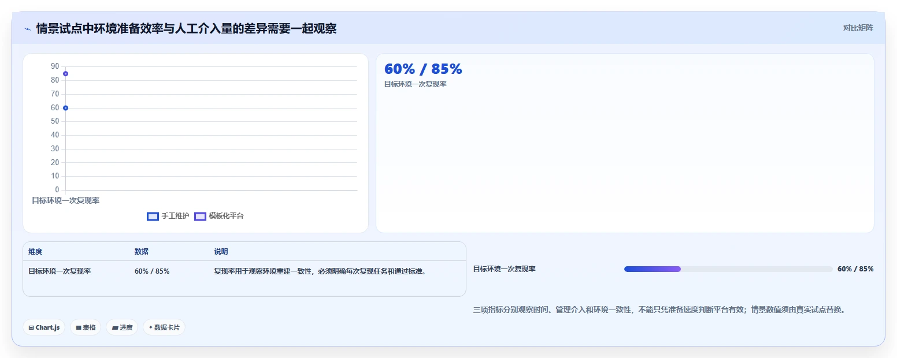Click the table description starting 复现率用于观察
897x358 pixels.
[x=320, y=271]
